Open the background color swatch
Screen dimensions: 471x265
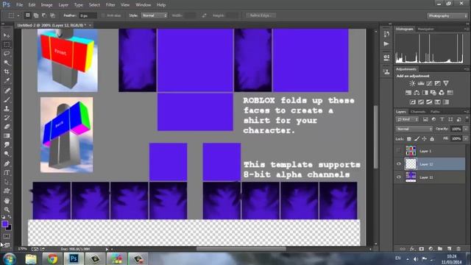coord(9,227)
